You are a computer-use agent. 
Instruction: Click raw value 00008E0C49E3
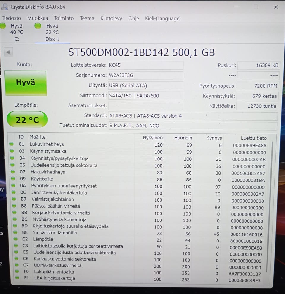pos(245,280)
